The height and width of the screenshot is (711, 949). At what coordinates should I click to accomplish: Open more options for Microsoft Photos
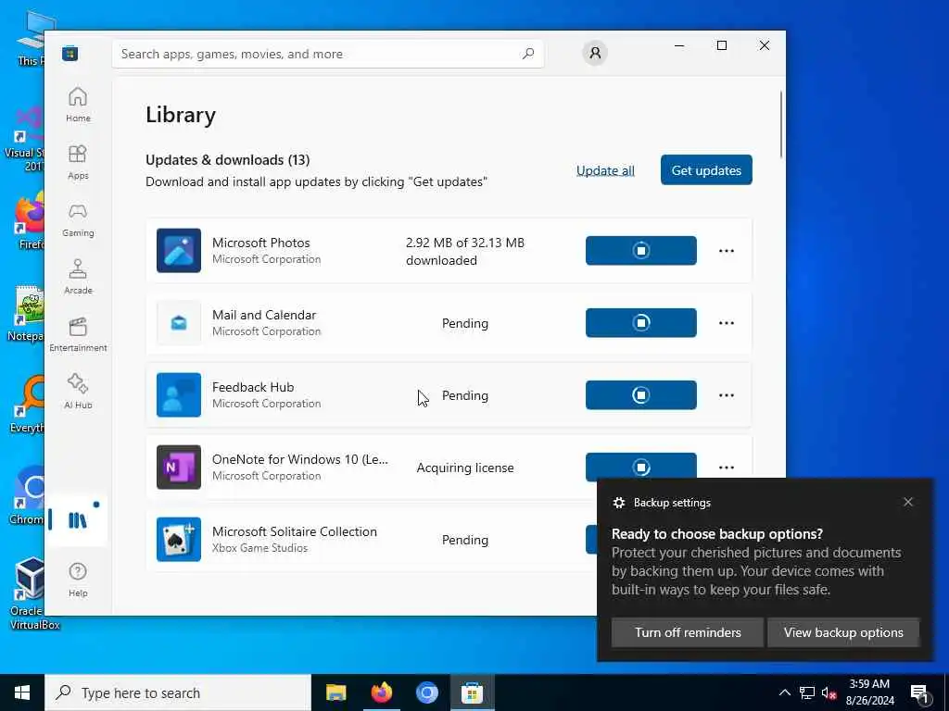(x=727, y=251)
